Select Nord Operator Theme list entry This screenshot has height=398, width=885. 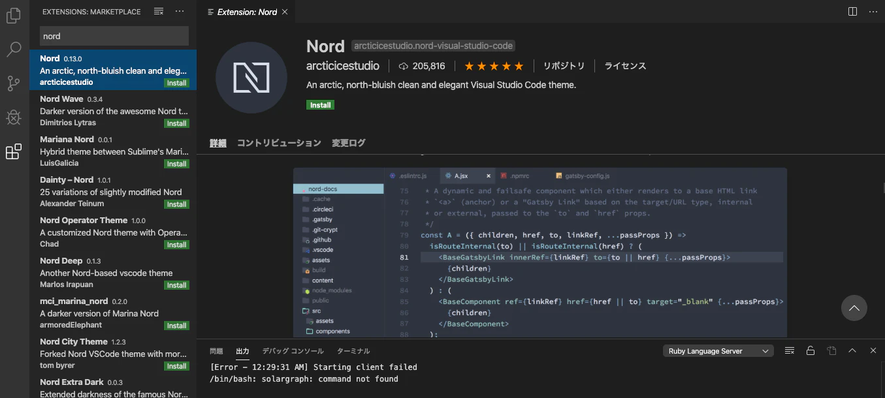[x=113, y=232]
